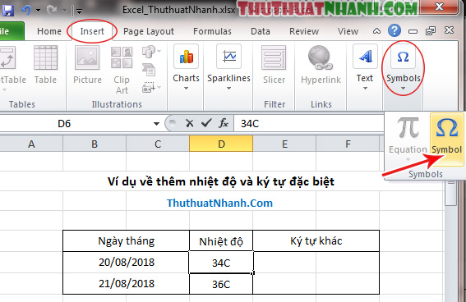Screen dimensions: 466x302
Task: Open the Excel Help question mark
Action: click(394, 30)
